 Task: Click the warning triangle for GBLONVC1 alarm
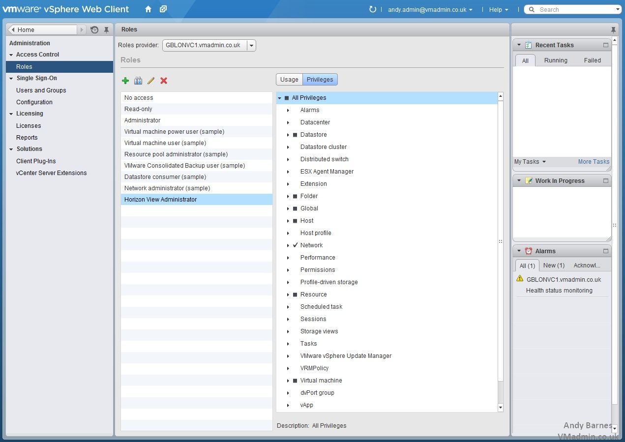[520, 279]
